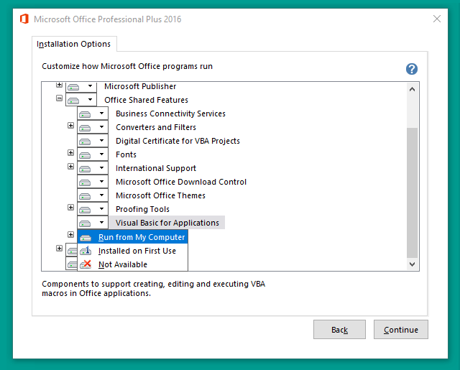The image size is (460, 370).
Task: Open install dropdown for Office Shared Features
Action: (x=81, y=100)
